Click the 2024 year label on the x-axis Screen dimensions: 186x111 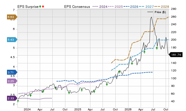(x=27, y=109)
